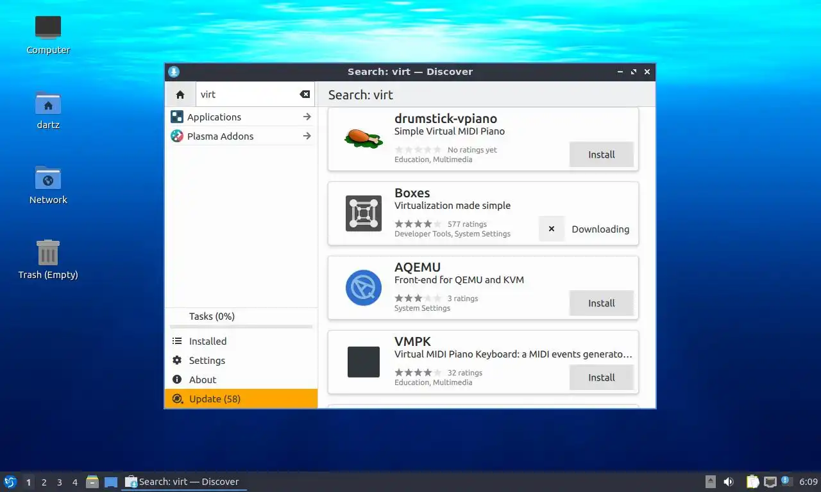821x492 pixels.
Task: Open Update (58) page
Action: click(x=241, y=398)
